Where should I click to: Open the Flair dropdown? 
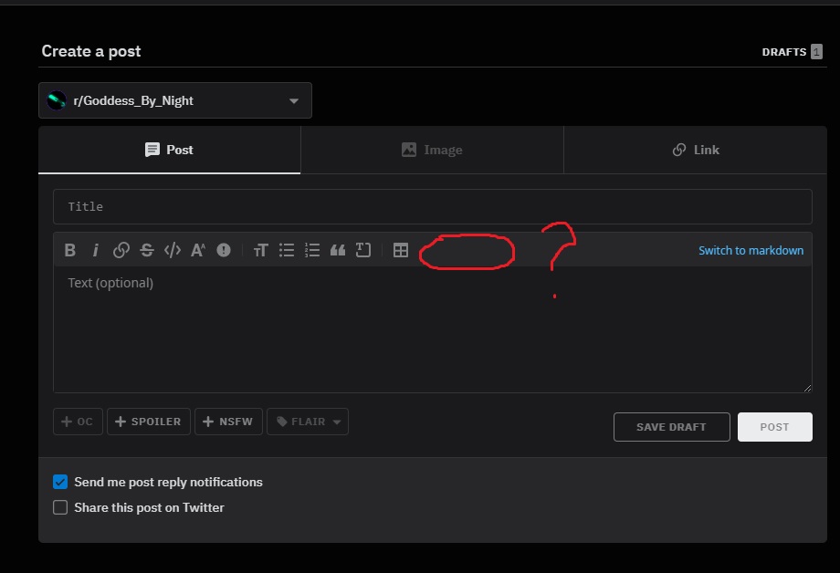pos(308,422)
